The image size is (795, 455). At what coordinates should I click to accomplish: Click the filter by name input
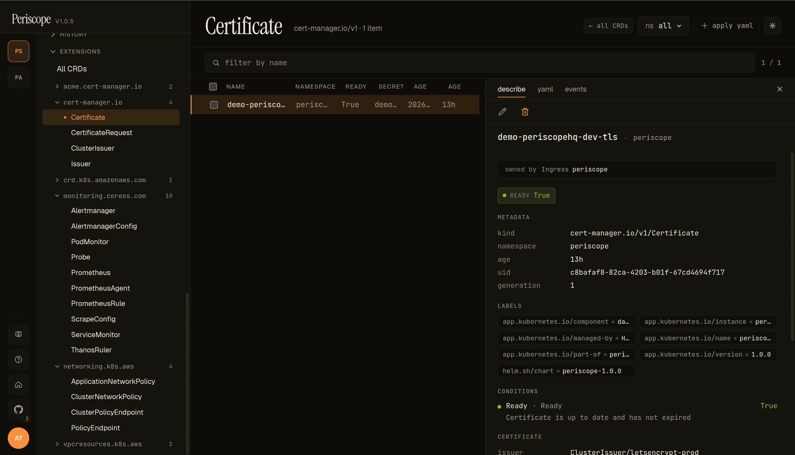point(479,63)
